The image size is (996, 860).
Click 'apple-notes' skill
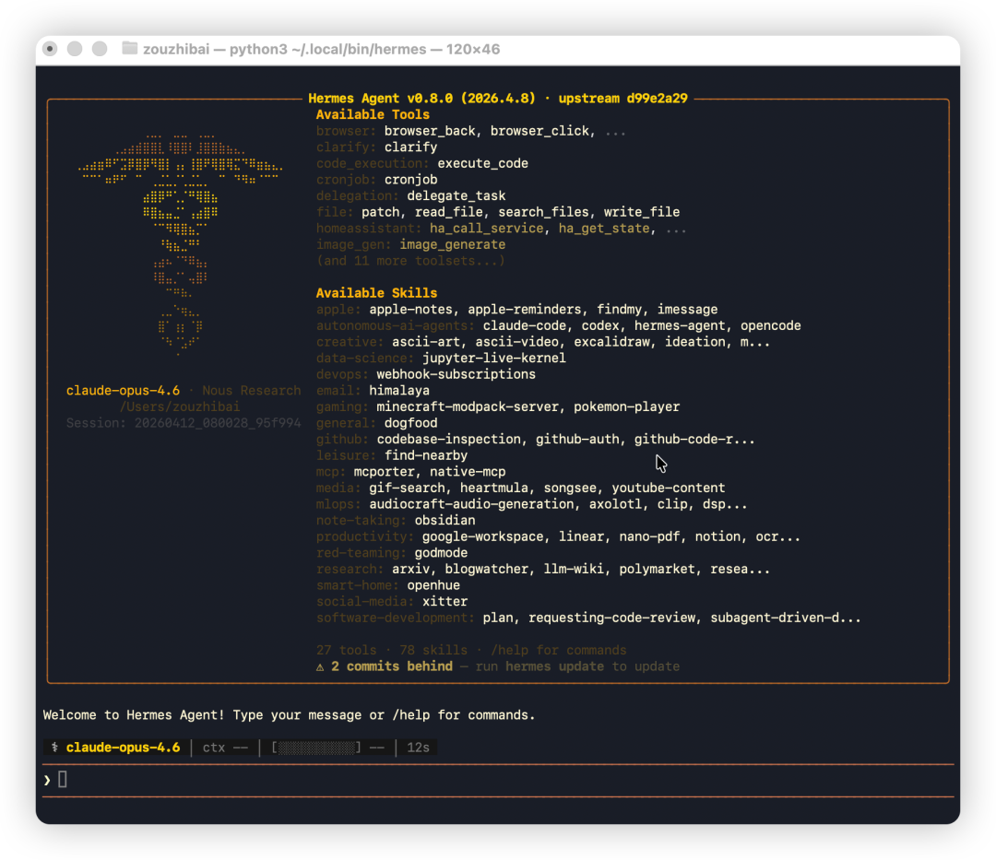tap(410, 310)
